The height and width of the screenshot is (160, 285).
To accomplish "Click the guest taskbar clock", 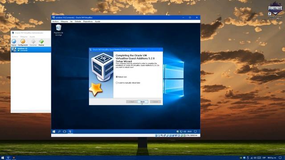I will point(189,132).
